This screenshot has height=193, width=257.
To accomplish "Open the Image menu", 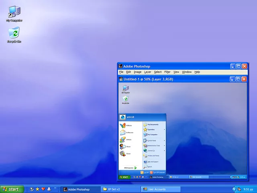I will click(138, 72).
